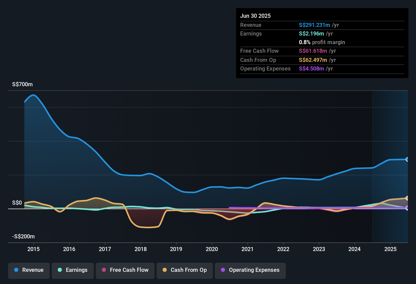Click the Operating Expenses label in tooltip
416x284 pixels.
(x=265, y=68)
